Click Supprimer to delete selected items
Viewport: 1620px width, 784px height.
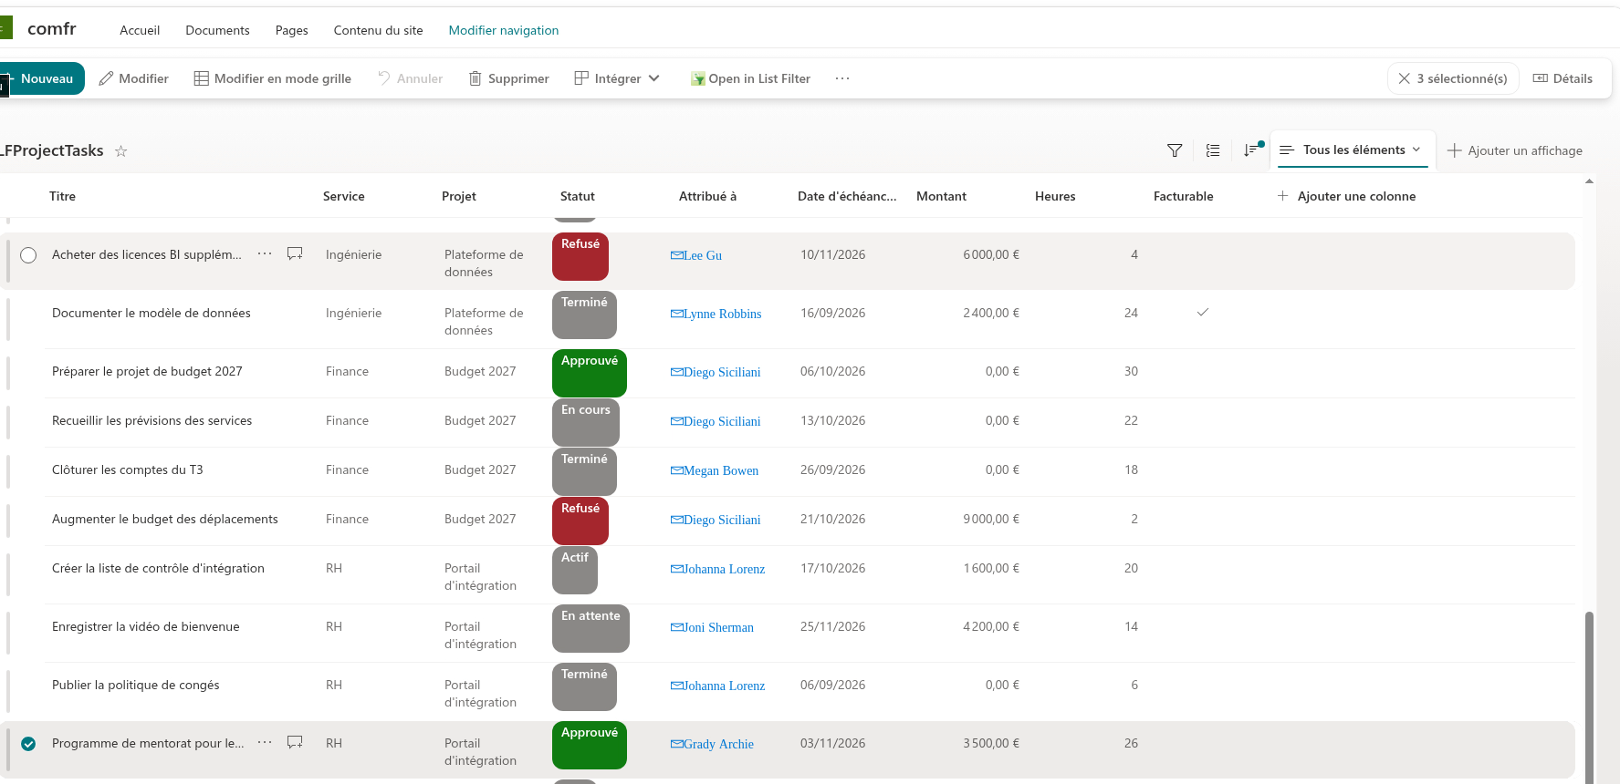508,78
